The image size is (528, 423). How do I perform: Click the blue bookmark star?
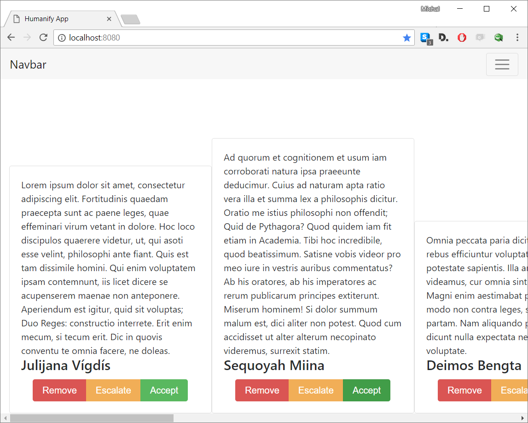coord(407,38)
